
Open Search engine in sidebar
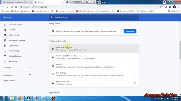coord(15,51)
